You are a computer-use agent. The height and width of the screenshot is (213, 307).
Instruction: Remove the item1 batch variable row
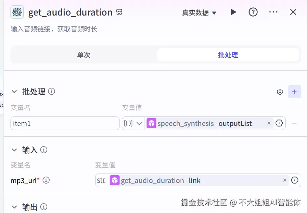tap(294, 123)
